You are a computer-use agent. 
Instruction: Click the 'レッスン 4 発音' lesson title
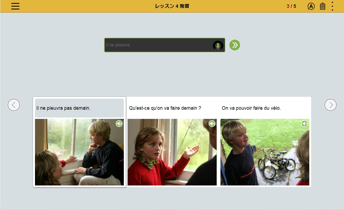[x=172, y=6]
